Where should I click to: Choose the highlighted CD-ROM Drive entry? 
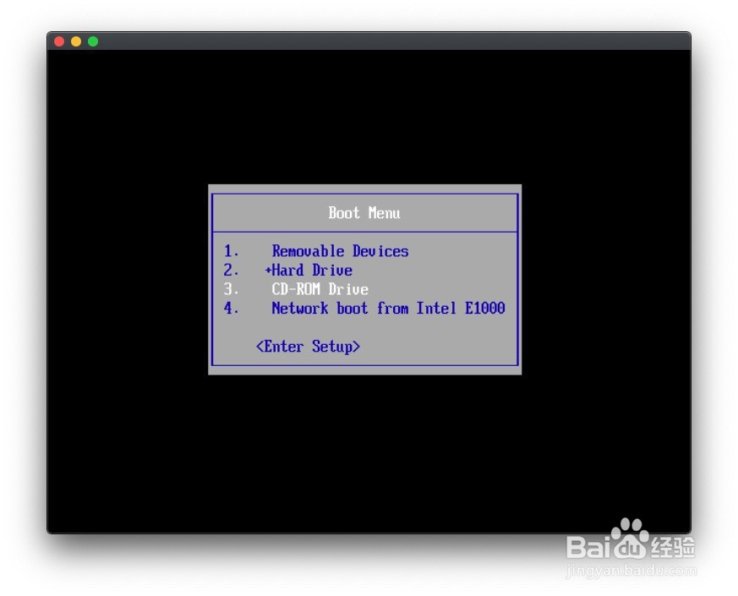[x=320, y=289]
